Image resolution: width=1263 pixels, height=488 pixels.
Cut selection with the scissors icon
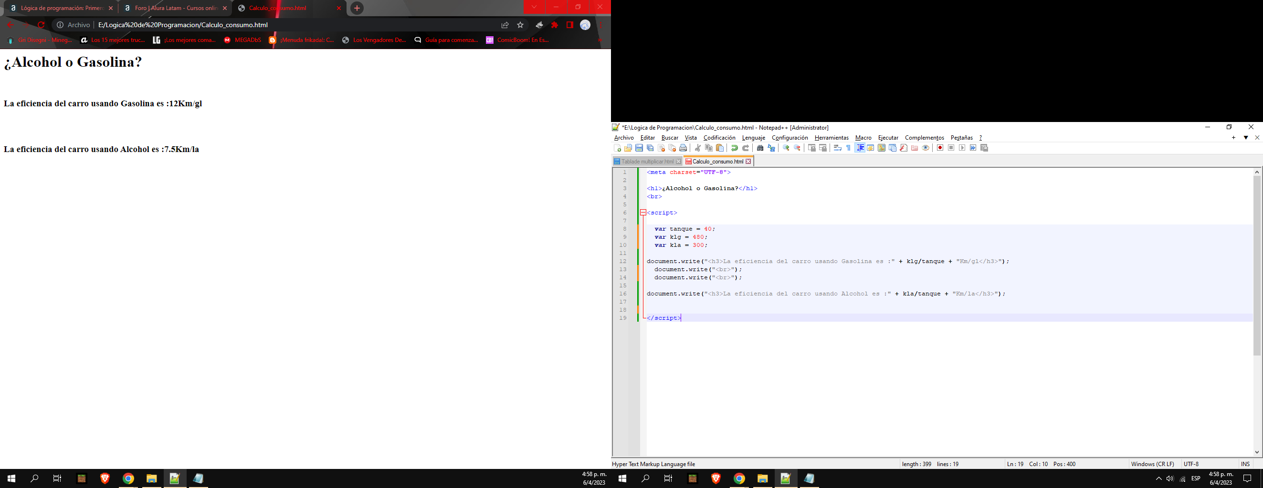tap(698, 148)
